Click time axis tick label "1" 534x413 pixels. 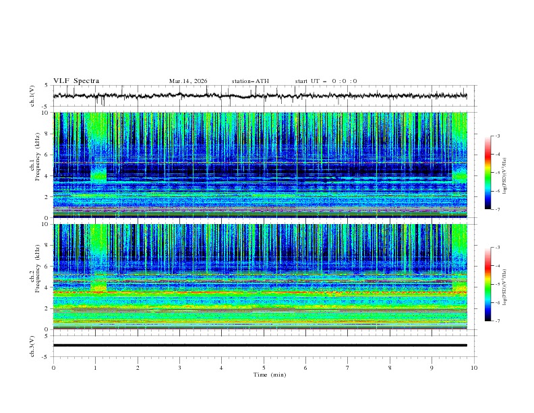(95, 368)
